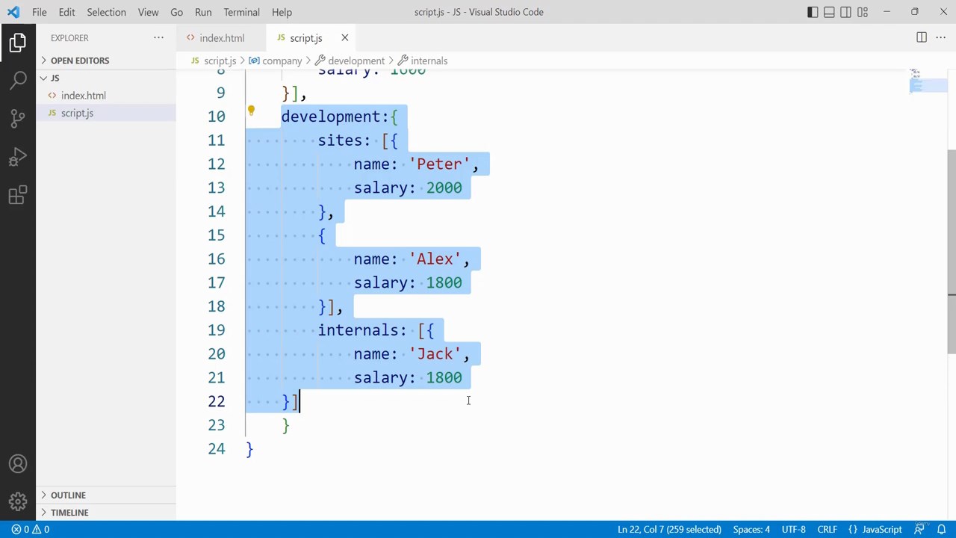Open the Go menu

pos(176,12)
